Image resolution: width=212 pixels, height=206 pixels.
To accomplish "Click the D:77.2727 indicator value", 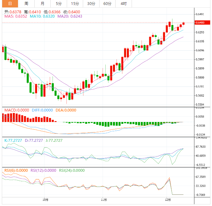I will [34, 141].
